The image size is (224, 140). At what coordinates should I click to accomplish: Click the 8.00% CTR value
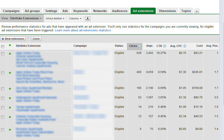162,129
